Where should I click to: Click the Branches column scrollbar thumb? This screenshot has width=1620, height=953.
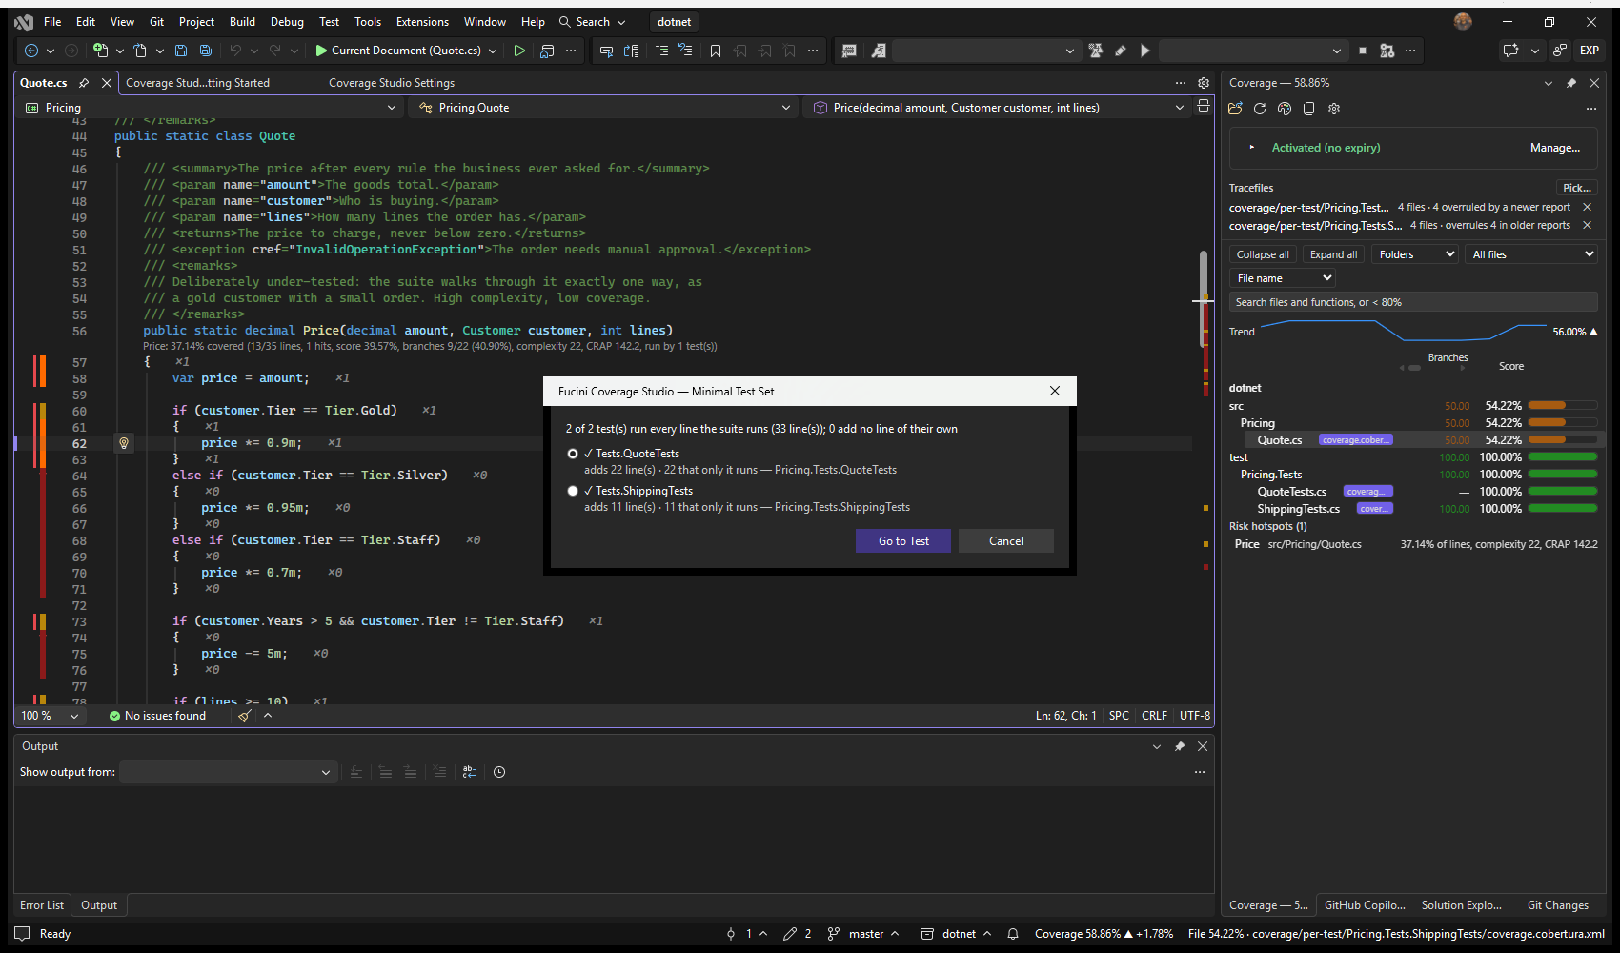pyautogui.click(x=1415, y=368)
